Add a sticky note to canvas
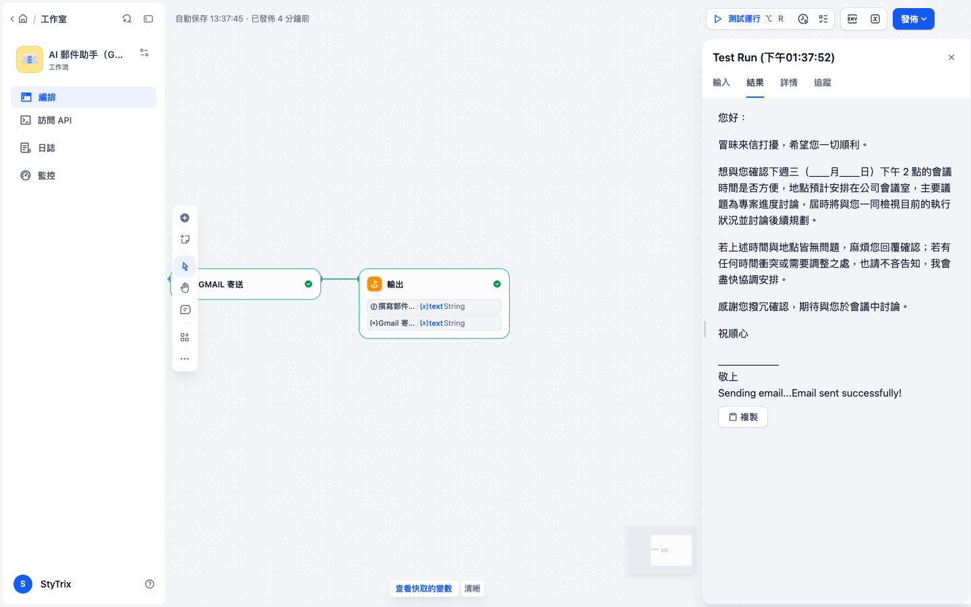Screen dimensions: 971x607 coord(185,239)
